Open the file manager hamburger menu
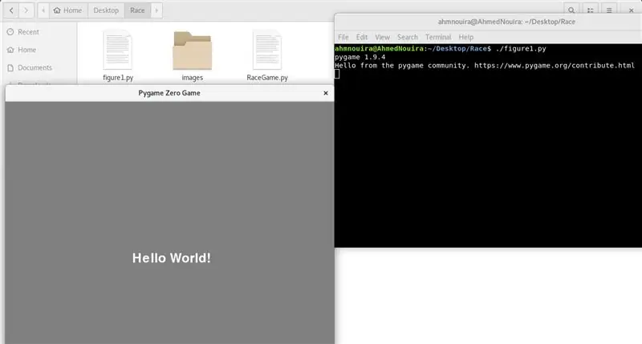The image size is (642, 344). 609,10
